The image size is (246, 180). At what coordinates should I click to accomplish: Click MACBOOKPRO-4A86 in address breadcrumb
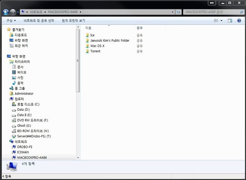63,12
